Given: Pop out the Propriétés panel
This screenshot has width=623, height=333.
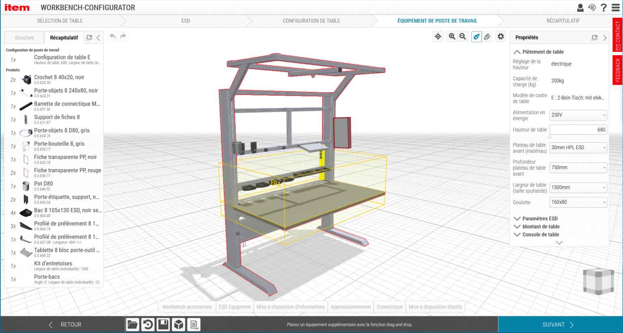Looking at the screenshot, I should 595,37.
